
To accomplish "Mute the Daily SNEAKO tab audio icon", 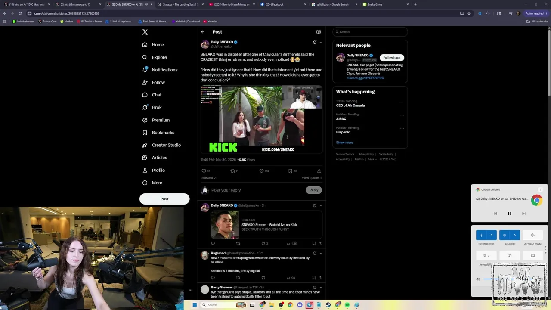I will pos(146,4).
